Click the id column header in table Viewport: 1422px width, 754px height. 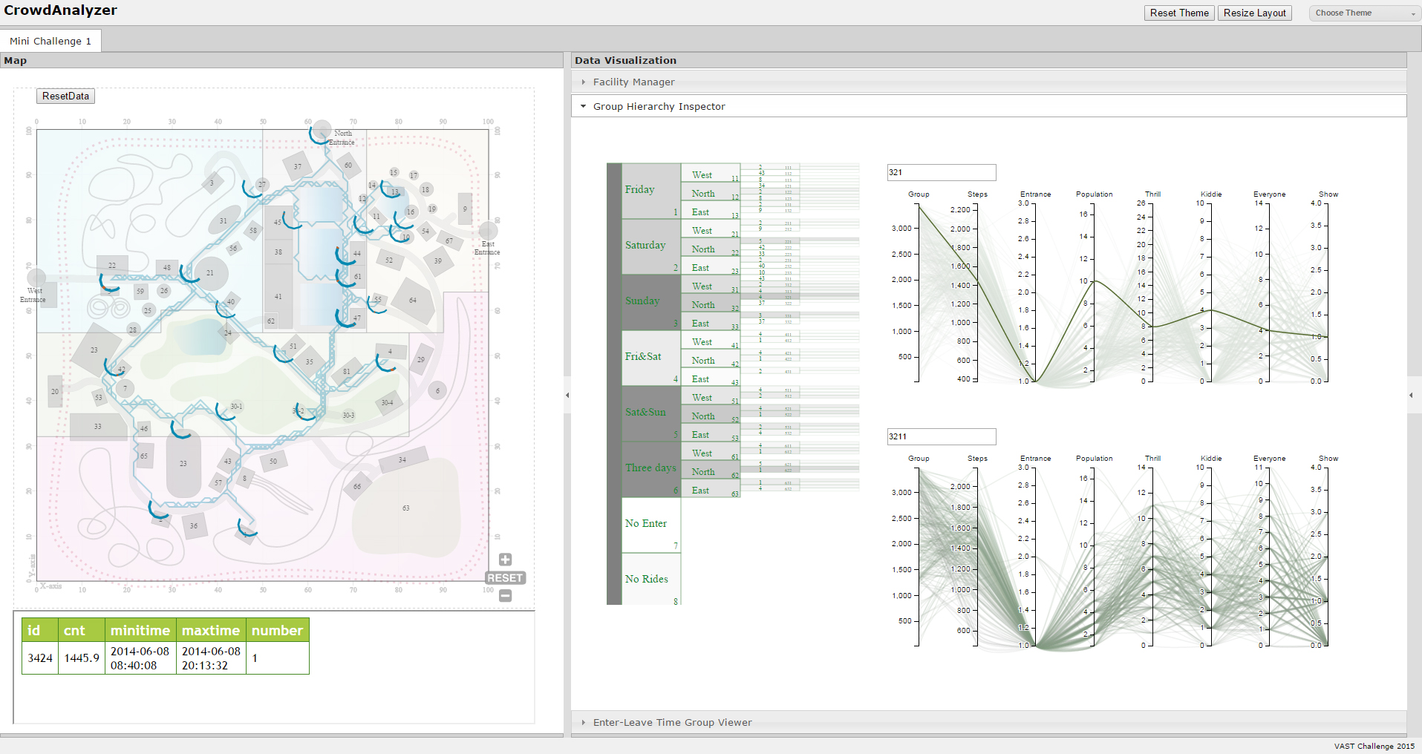[x=40, y=630]
